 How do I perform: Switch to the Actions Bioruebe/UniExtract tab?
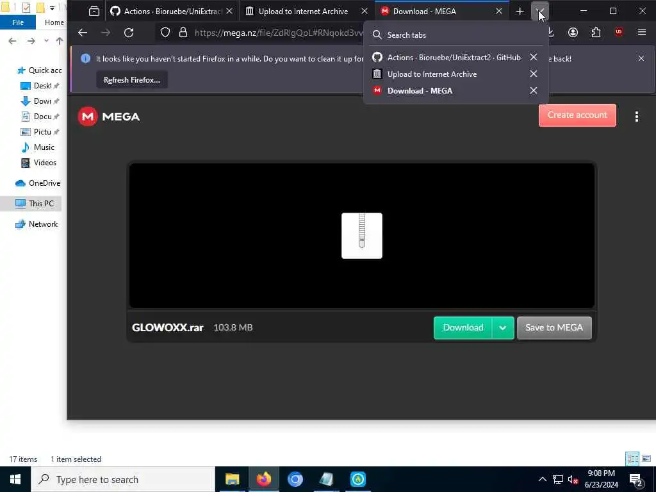click(172, 12)
